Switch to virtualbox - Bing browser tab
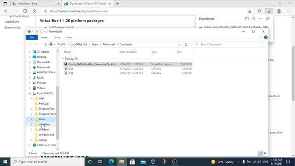The height and width of the screenshot is (166, 295). [x=36, y=3]
